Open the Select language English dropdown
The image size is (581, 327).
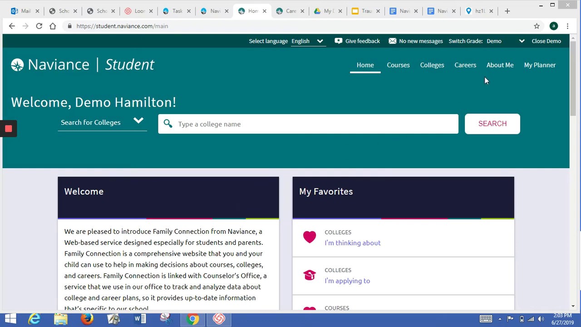tap(308, 41)
